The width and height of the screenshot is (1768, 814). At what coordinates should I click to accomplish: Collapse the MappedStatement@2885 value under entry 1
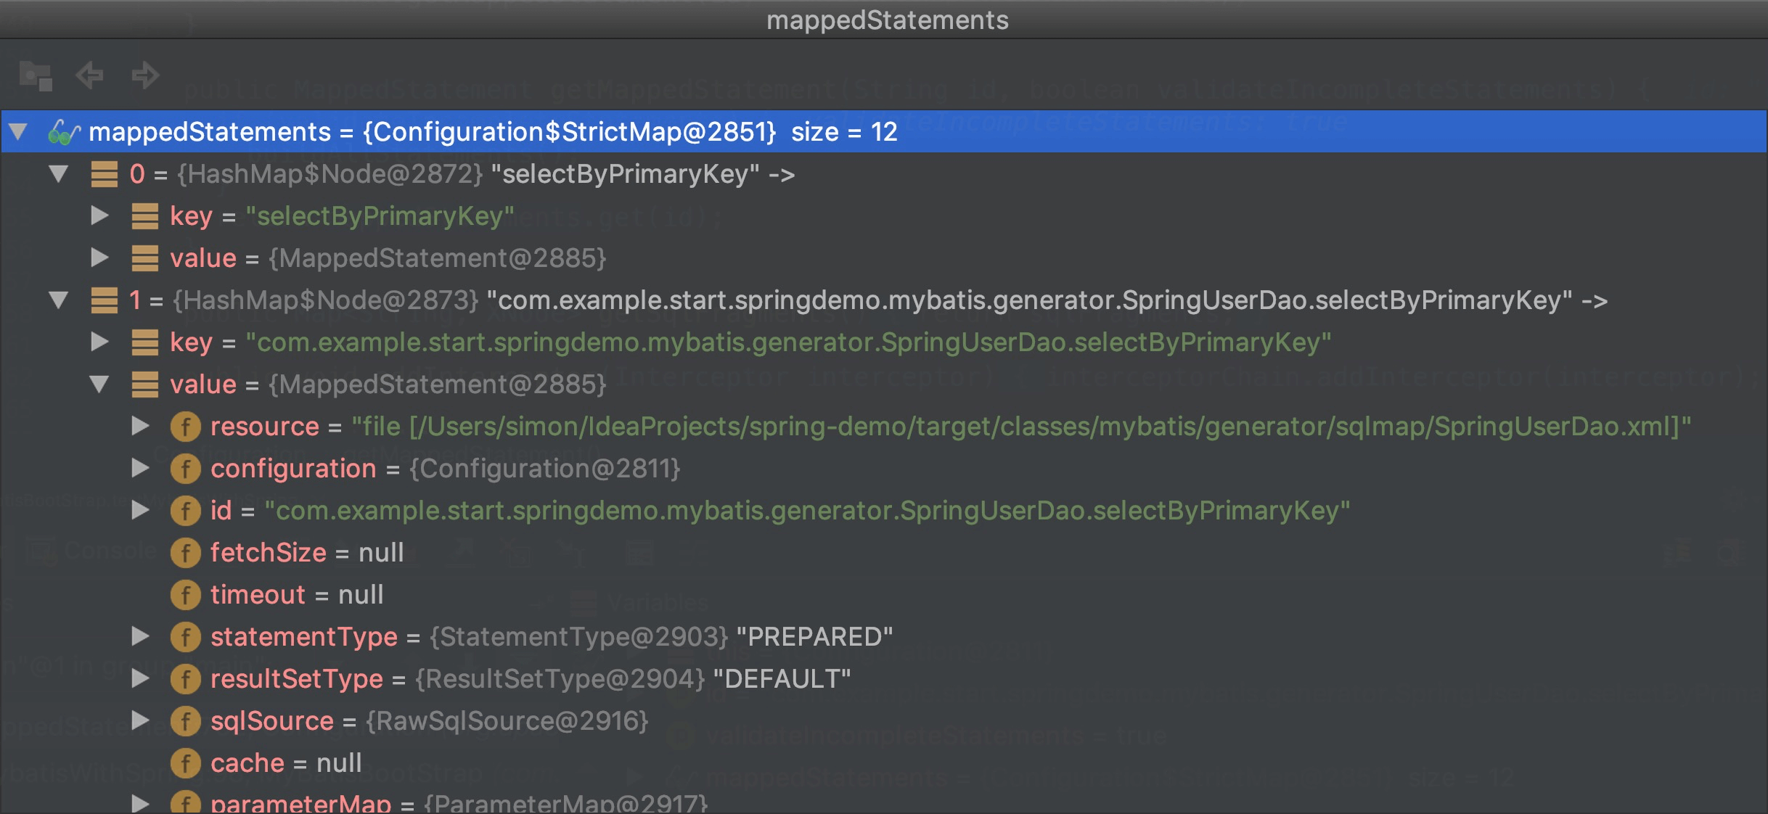(99, 385)
